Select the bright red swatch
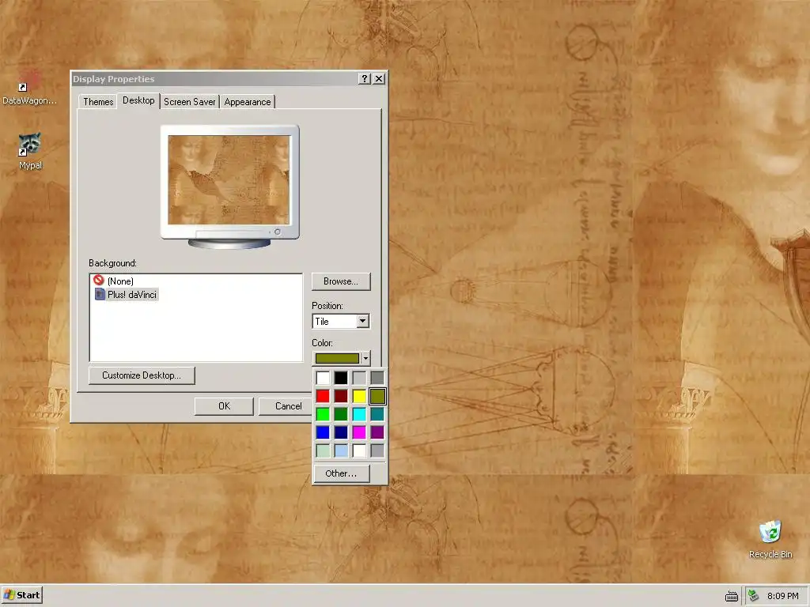The width and height of the screenshot is (810, 607). coord(323,396)
